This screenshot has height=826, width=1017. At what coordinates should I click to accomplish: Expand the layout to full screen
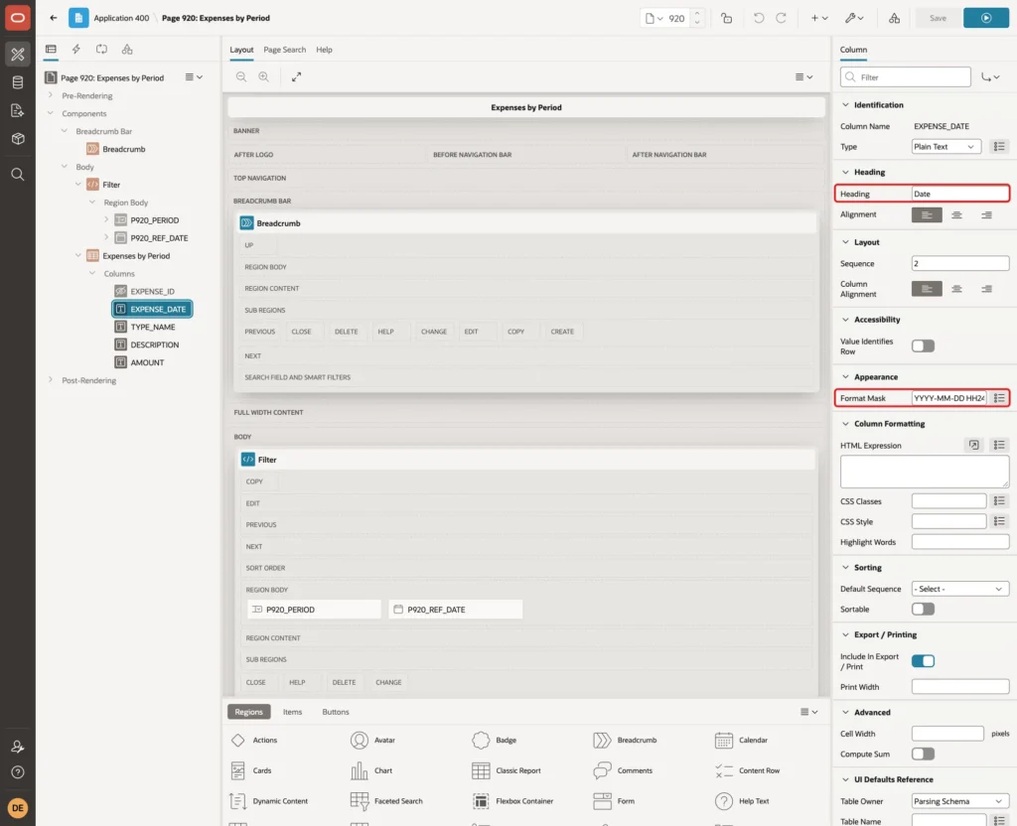pyautogui.click(x=296, y=76)
